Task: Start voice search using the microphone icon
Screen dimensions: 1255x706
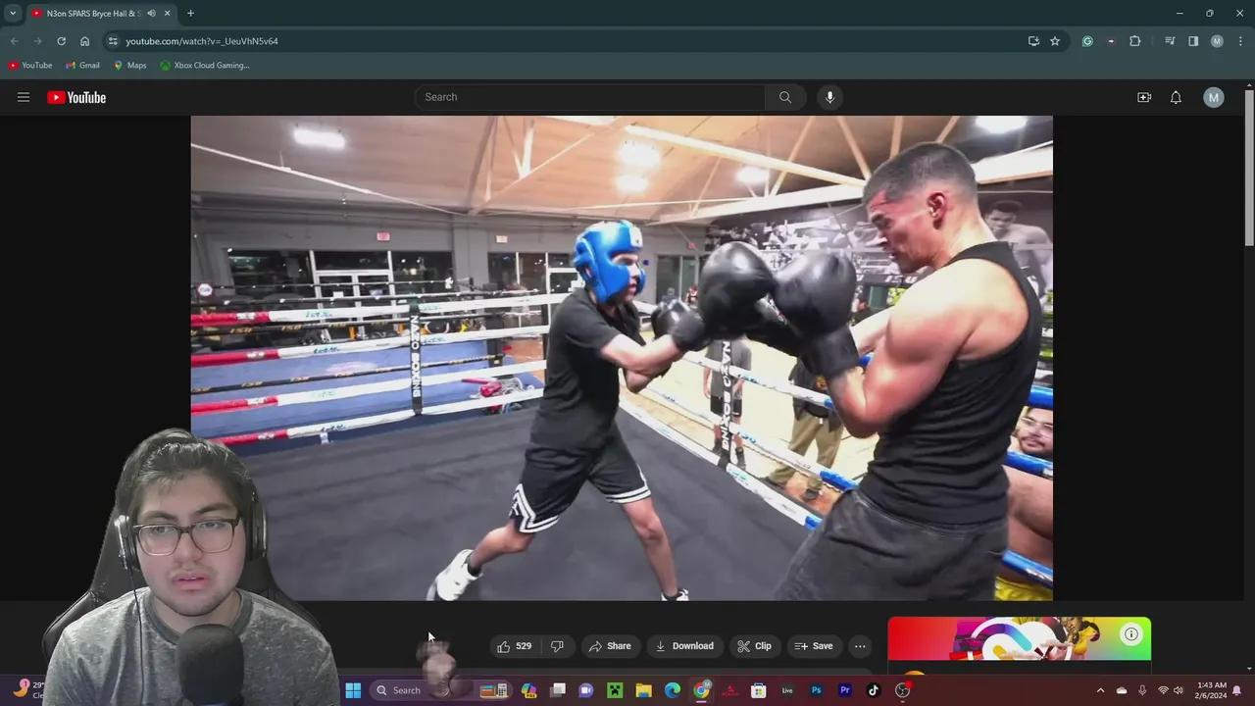Action: tap(829, 97)
